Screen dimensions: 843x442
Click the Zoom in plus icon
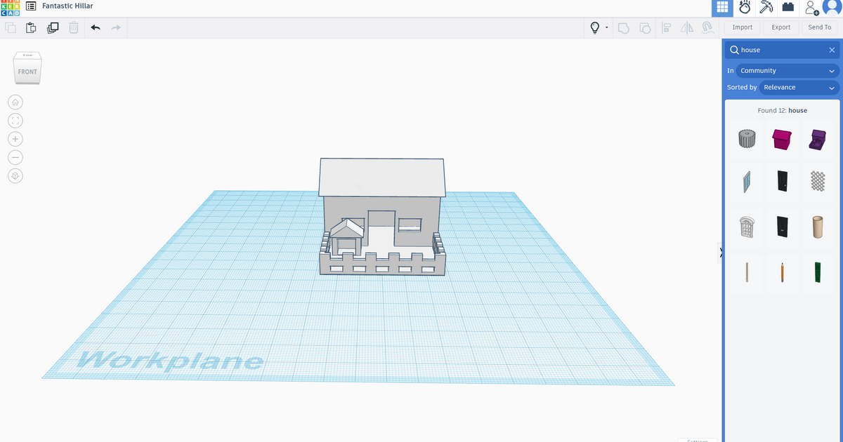click(15, 139)
